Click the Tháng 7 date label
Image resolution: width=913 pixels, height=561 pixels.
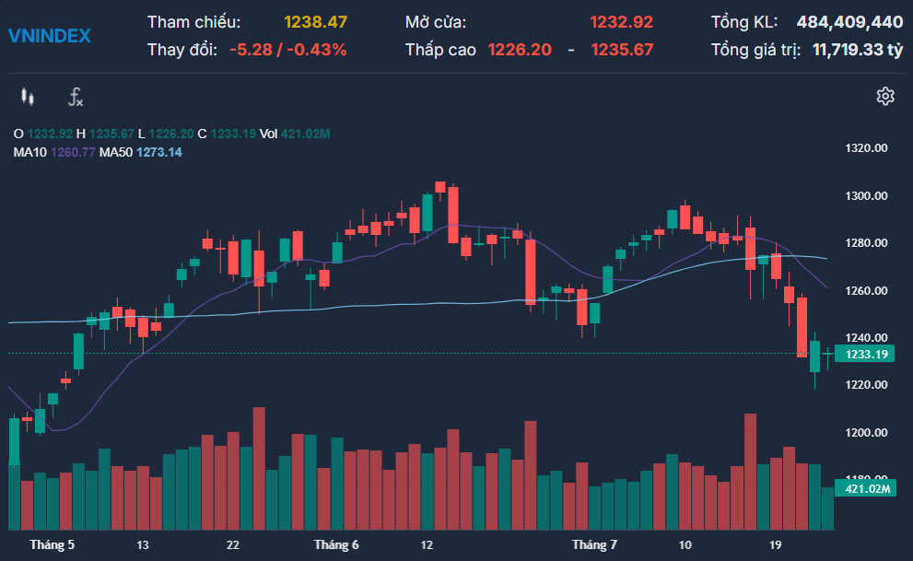(x=594, y=545)
